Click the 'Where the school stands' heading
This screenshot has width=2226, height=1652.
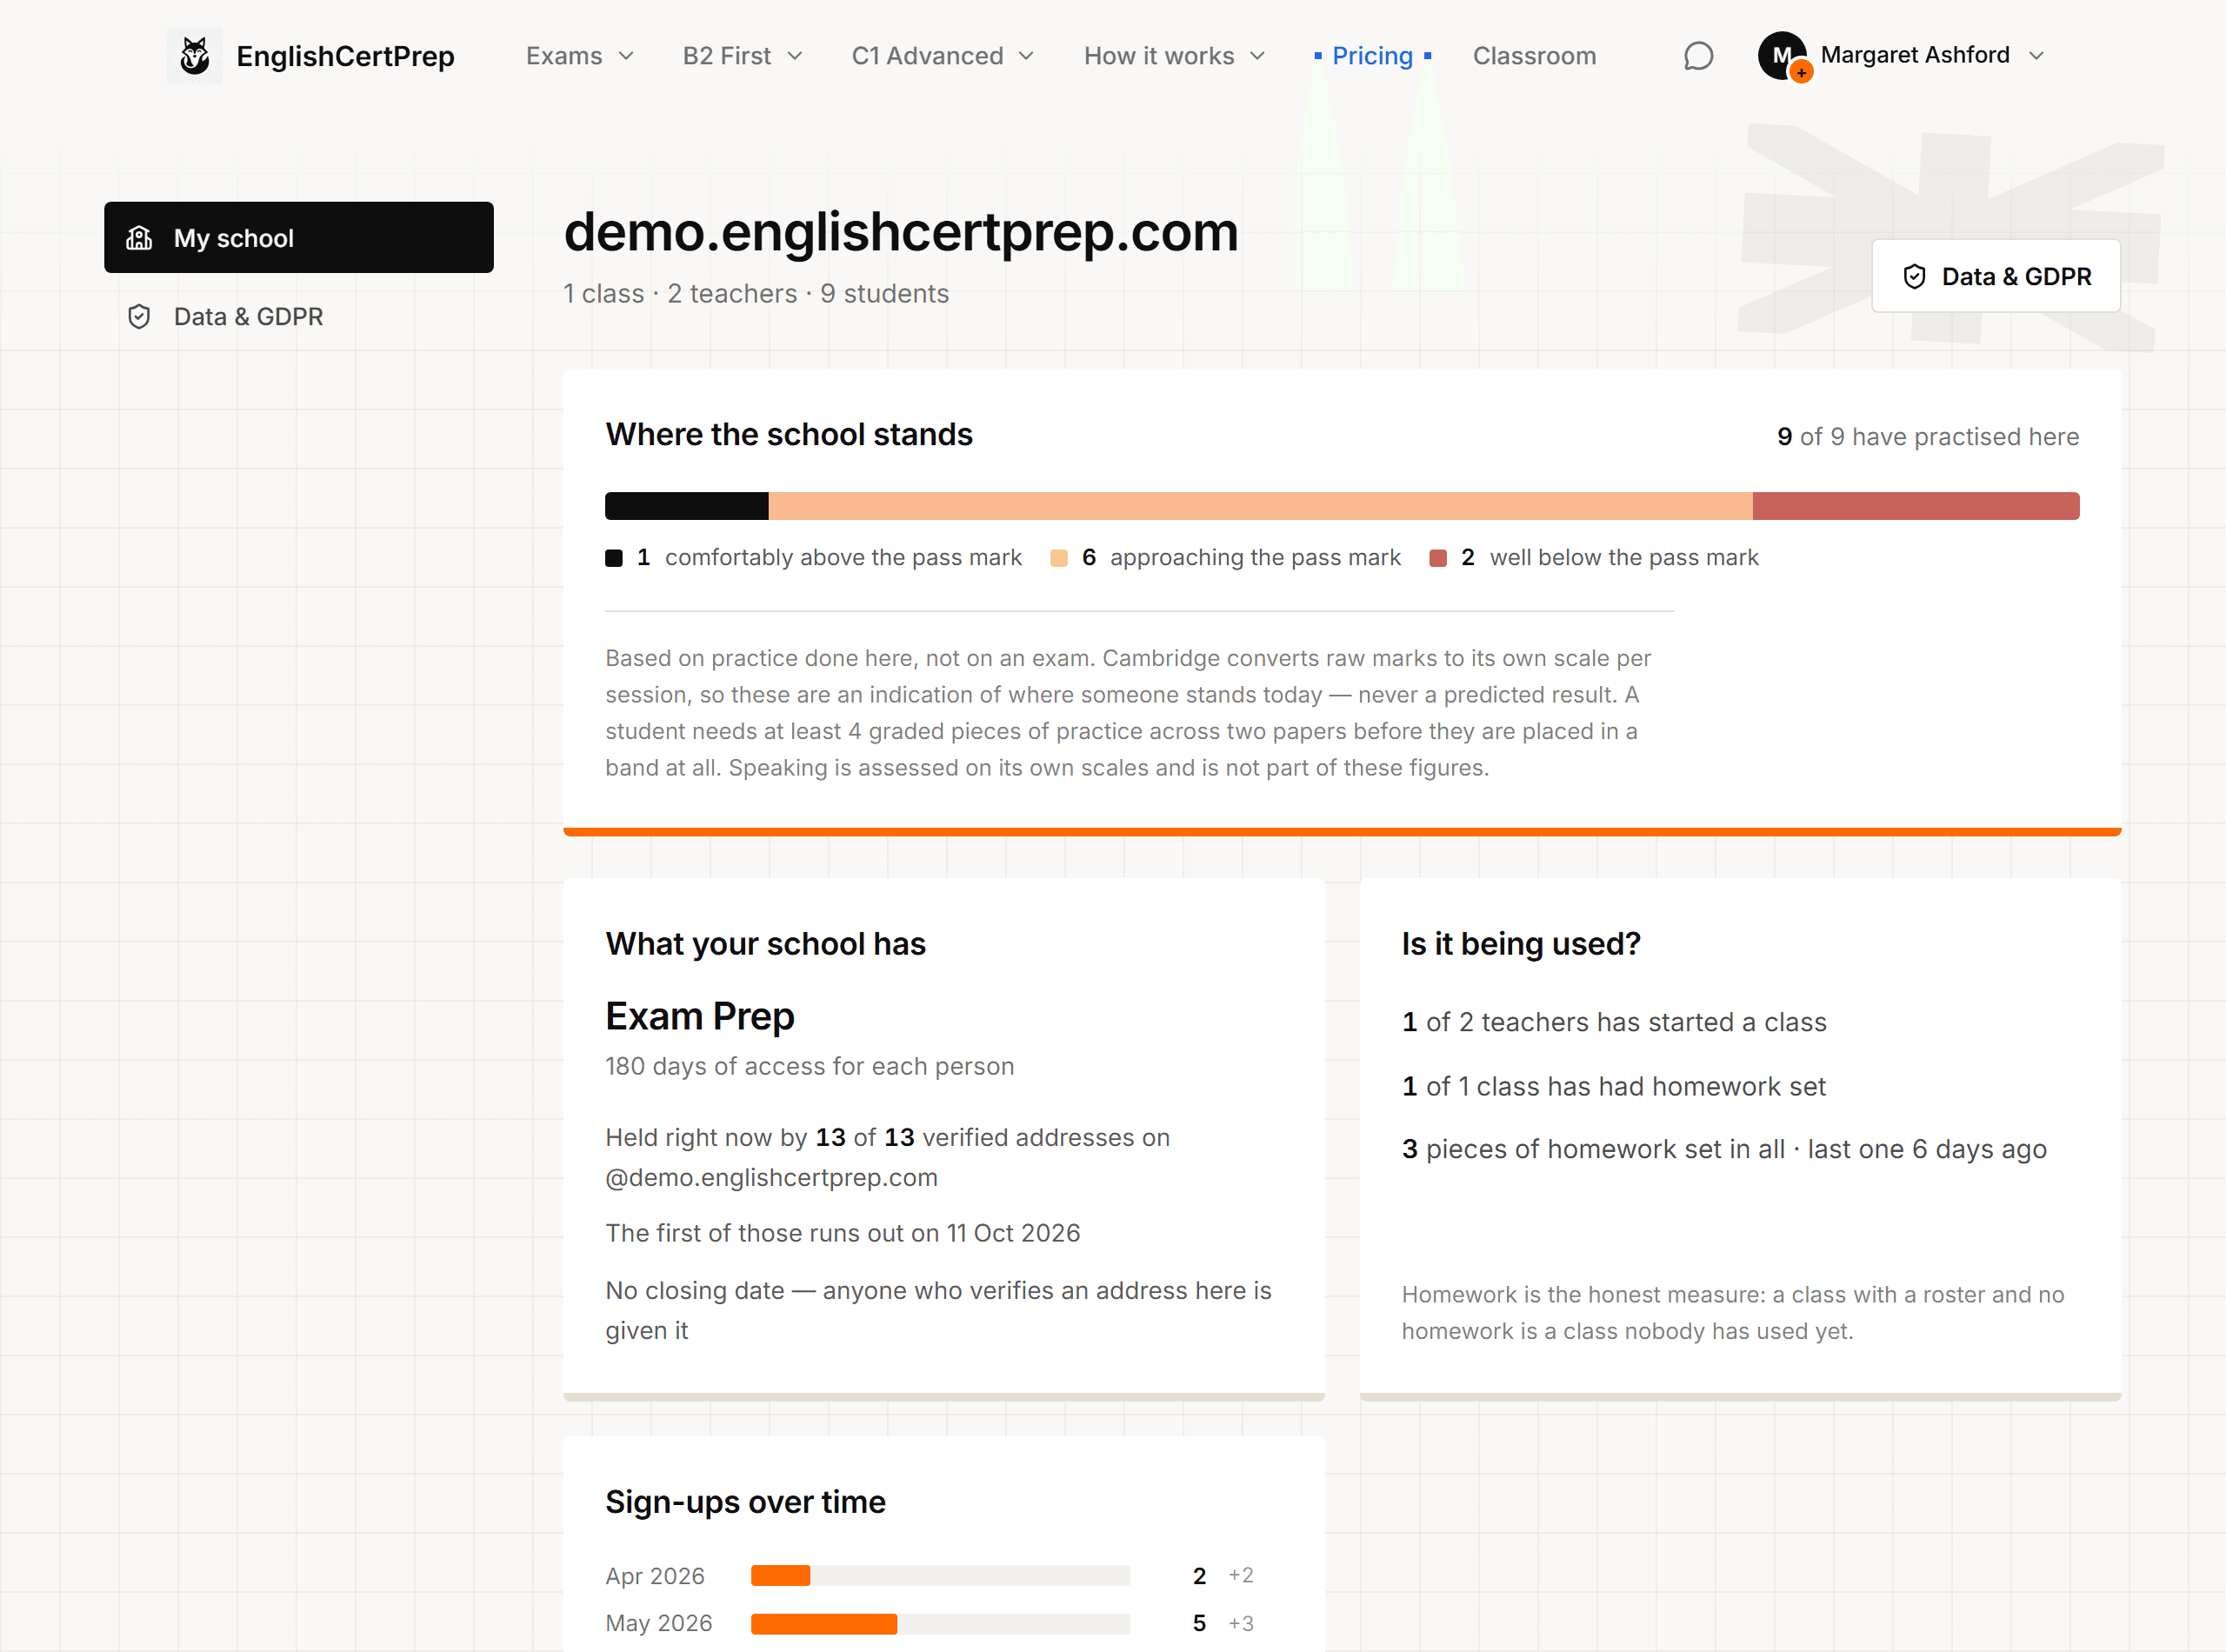click(x=789, y=435)
